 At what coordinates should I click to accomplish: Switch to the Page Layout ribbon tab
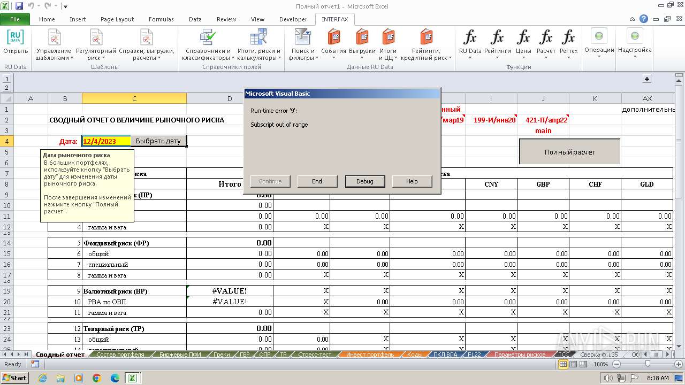[x=117, y=19]
